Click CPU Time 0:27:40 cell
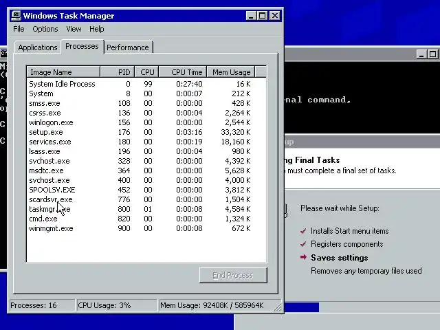Viewport: 440px width, 330px height. (189, 84)
